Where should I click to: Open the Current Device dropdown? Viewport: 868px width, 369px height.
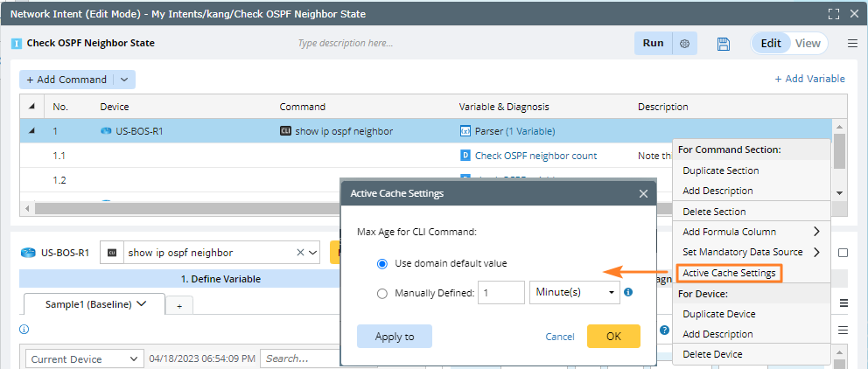(85, 359)
